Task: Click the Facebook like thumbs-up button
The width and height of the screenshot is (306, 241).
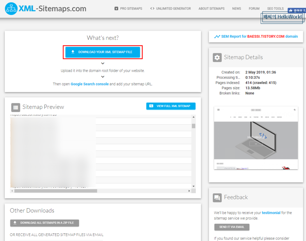Action: pyautogui.click(x=297, y=10)
